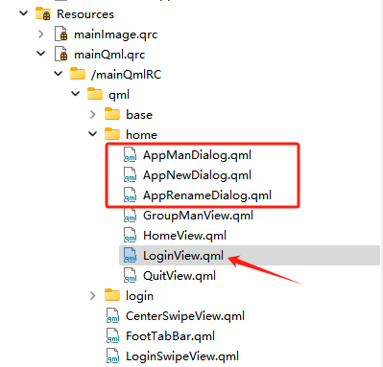Click the AppNewDialog.qml file icon

131,174
